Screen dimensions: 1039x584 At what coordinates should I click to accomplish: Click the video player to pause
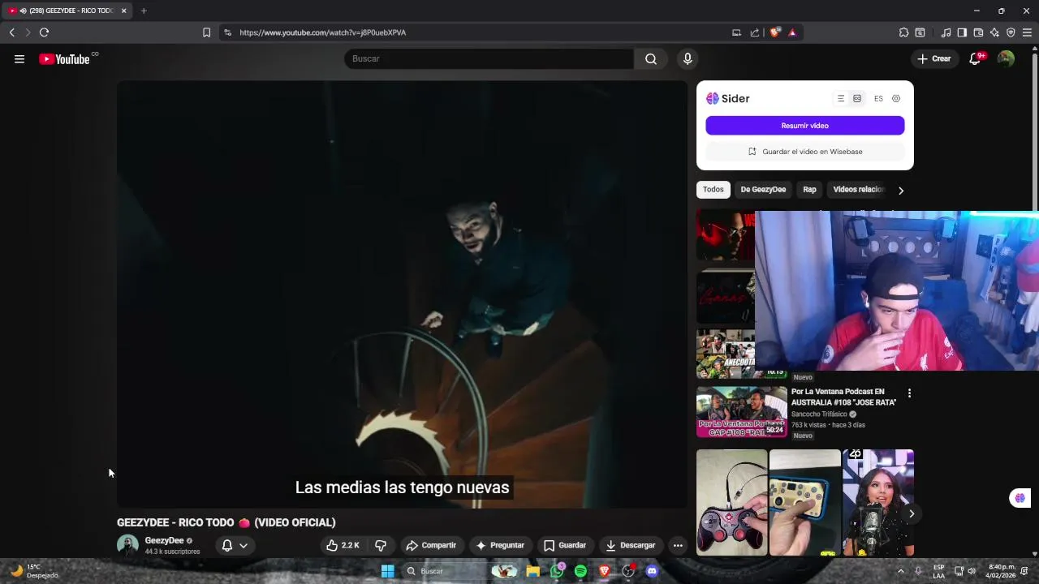[402, 294]
